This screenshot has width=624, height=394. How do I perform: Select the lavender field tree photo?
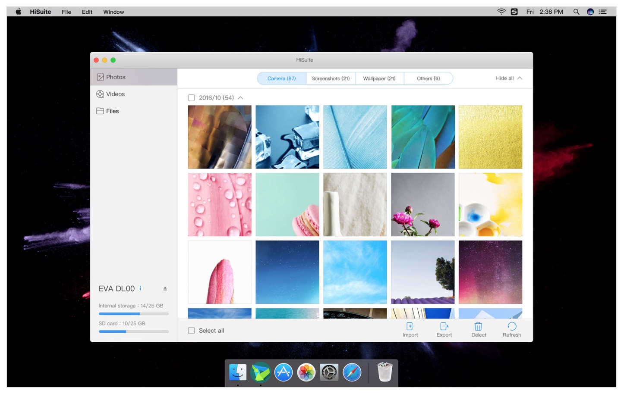click(x=423, y=272)
